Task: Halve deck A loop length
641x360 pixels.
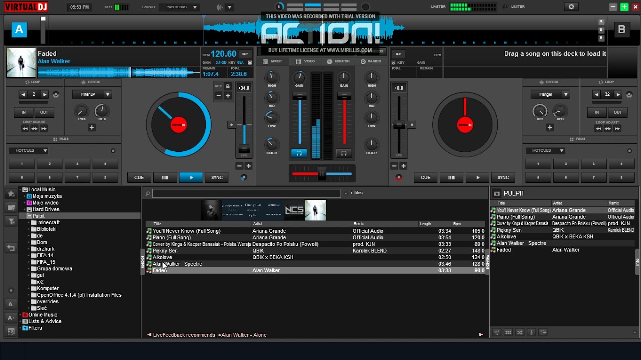Action: [23, 94]
